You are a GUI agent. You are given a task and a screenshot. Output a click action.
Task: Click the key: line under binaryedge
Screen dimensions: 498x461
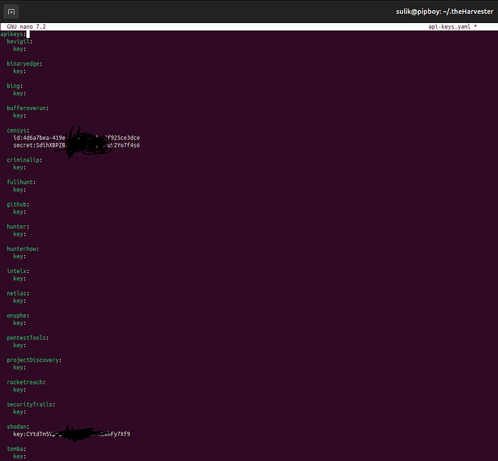[20, 71]
